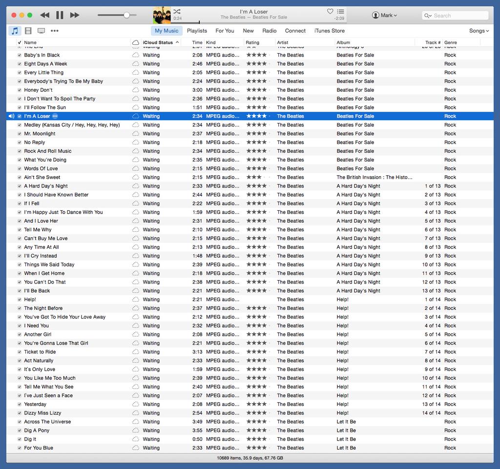Image resolution: width=500 pixels, height=469 pixels.
Task: Click the iCloud column header cloud icon
Action: (136, 42)
